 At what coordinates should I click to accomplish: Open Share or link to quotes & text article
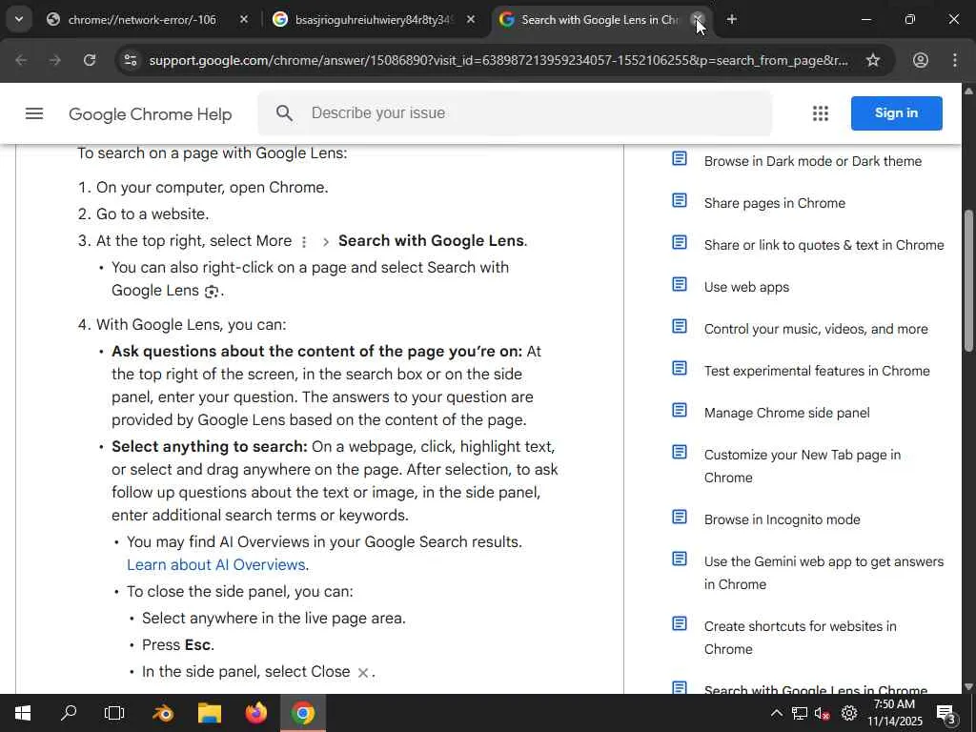click(823, 245)
